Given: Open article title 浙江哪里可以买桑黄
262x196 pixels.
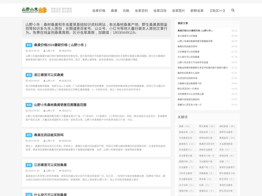Looking at the screenshot, I should click(x=49, y=75).
